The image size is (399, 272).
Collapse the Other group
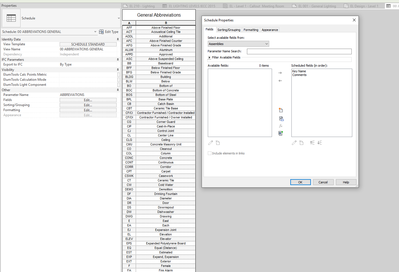point(118,90)
